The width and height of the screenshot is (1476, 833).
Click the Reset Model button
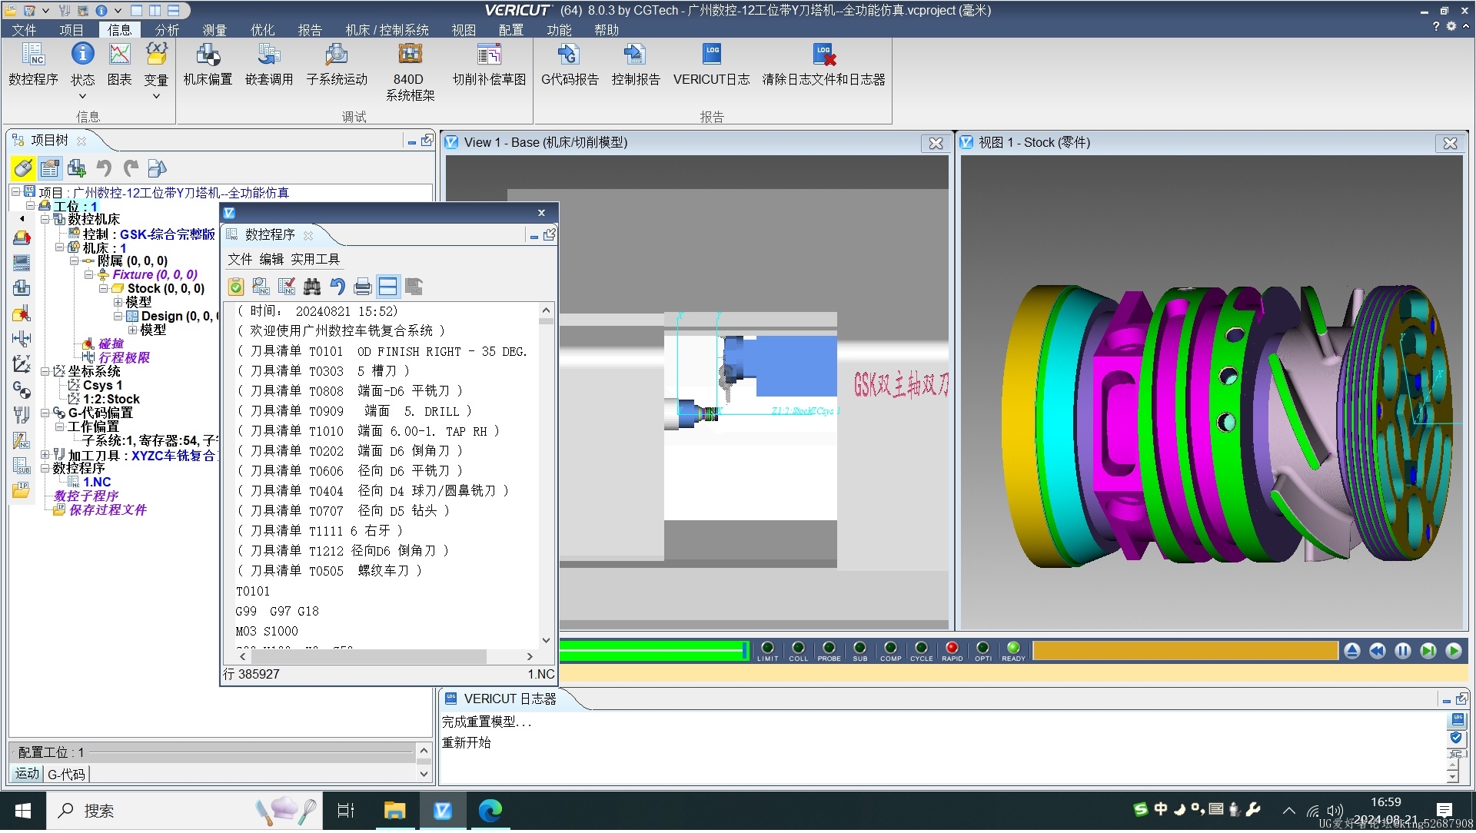(1352, 652)
